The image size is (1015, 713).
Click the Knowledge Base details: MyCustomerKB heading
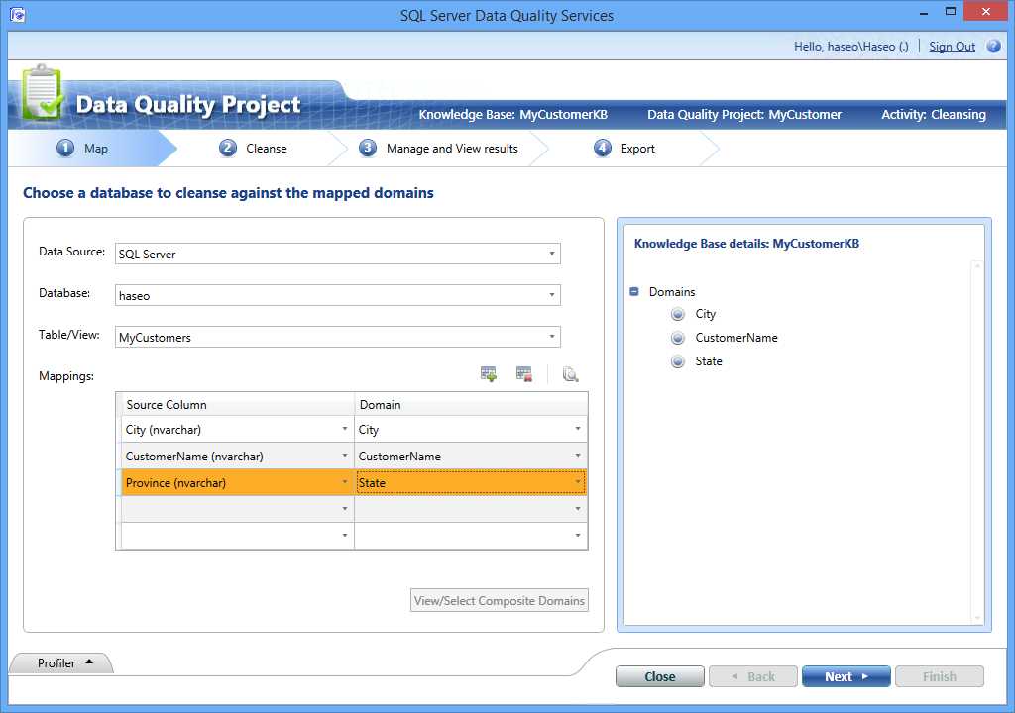tap(746, 244)
